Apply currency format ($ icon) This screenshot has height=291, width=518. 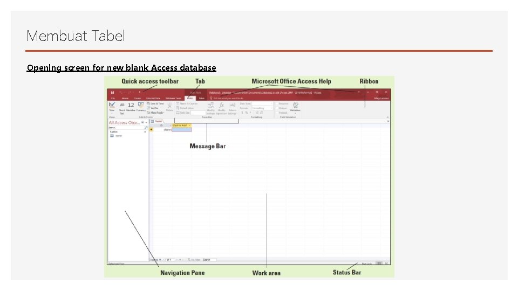[x=242, y=113]
